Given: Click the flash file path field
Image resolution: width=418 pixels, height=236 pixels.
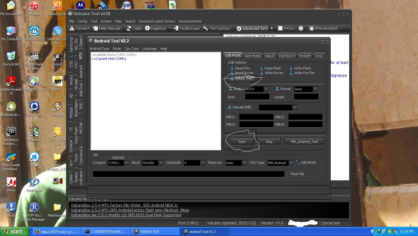Looking at the screenshot, I should pos(189,174).
